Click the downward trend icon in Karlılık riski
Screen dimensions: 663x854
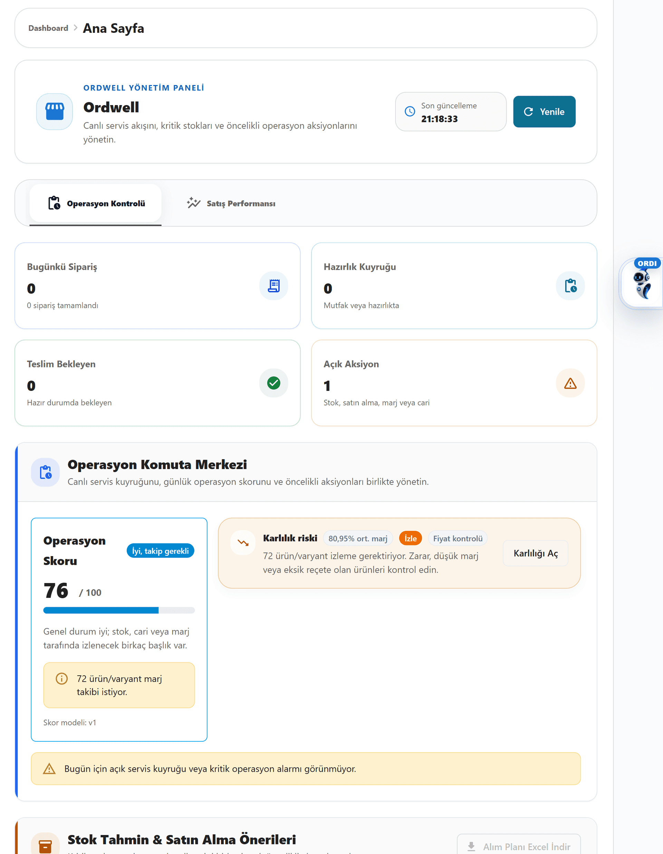coord(243,543)
